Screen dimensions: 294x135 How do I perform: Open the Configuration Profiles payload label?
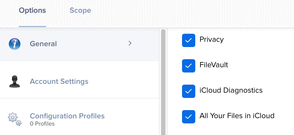67,116
